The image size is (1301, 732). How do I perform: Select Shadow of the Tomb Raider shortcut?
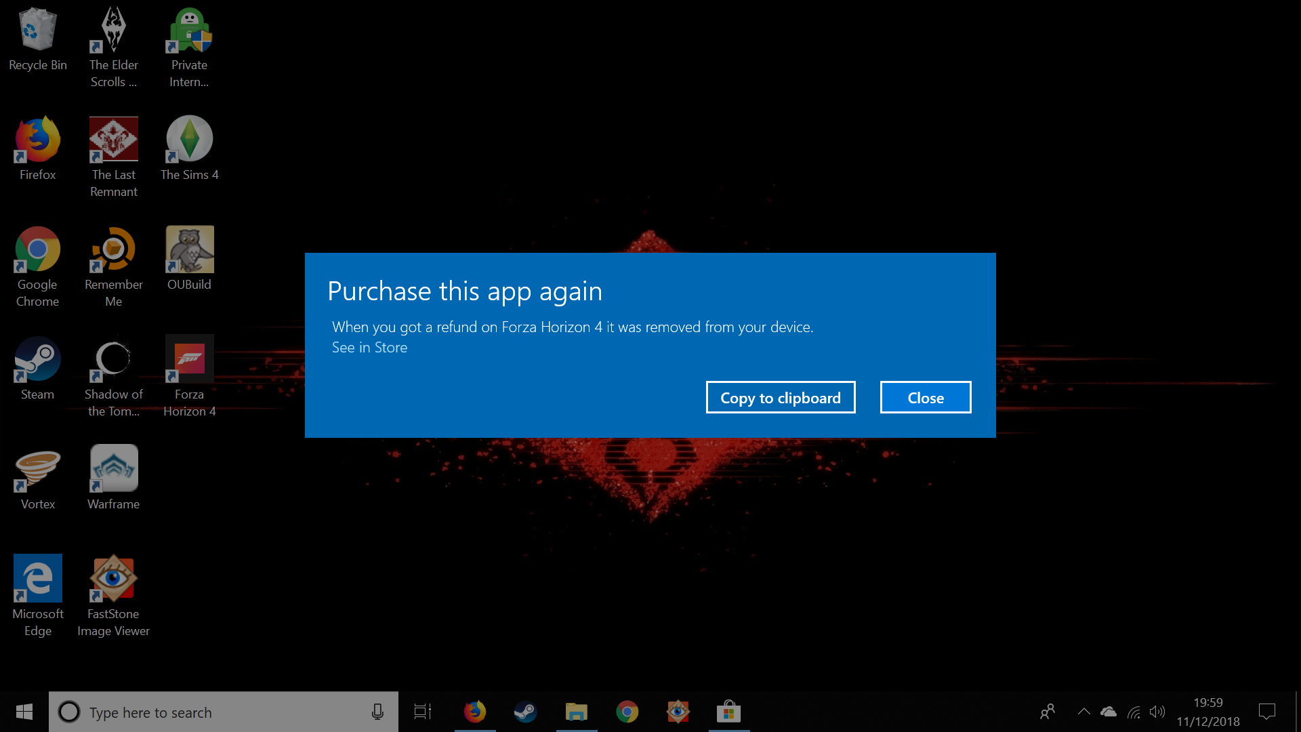pyautogui.click(x=114, y=377)
